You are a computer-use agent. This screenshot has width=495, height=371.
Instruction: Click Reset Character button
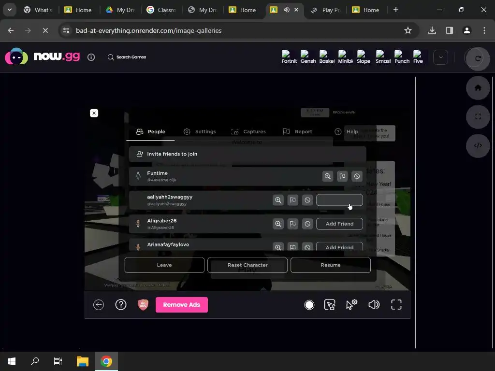pos(247,265)
